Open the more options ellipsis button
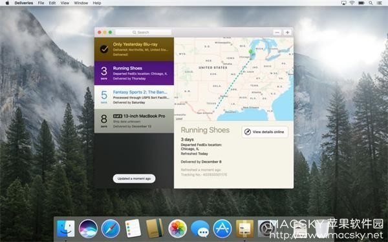This screenshot has width=388, height=242. [277, 32]
